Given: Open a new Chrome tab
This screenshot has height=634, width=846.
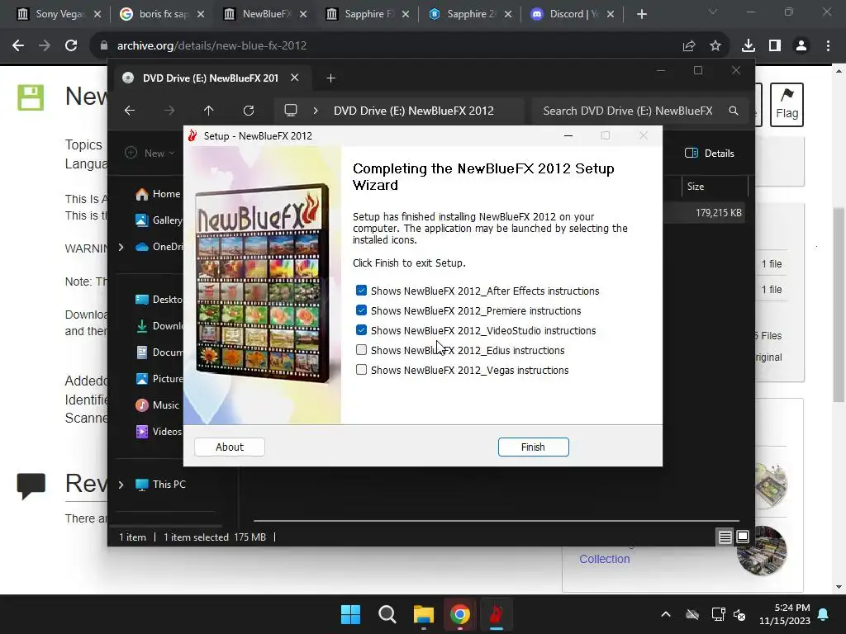Looking at the screenshot, I should 641,14.
